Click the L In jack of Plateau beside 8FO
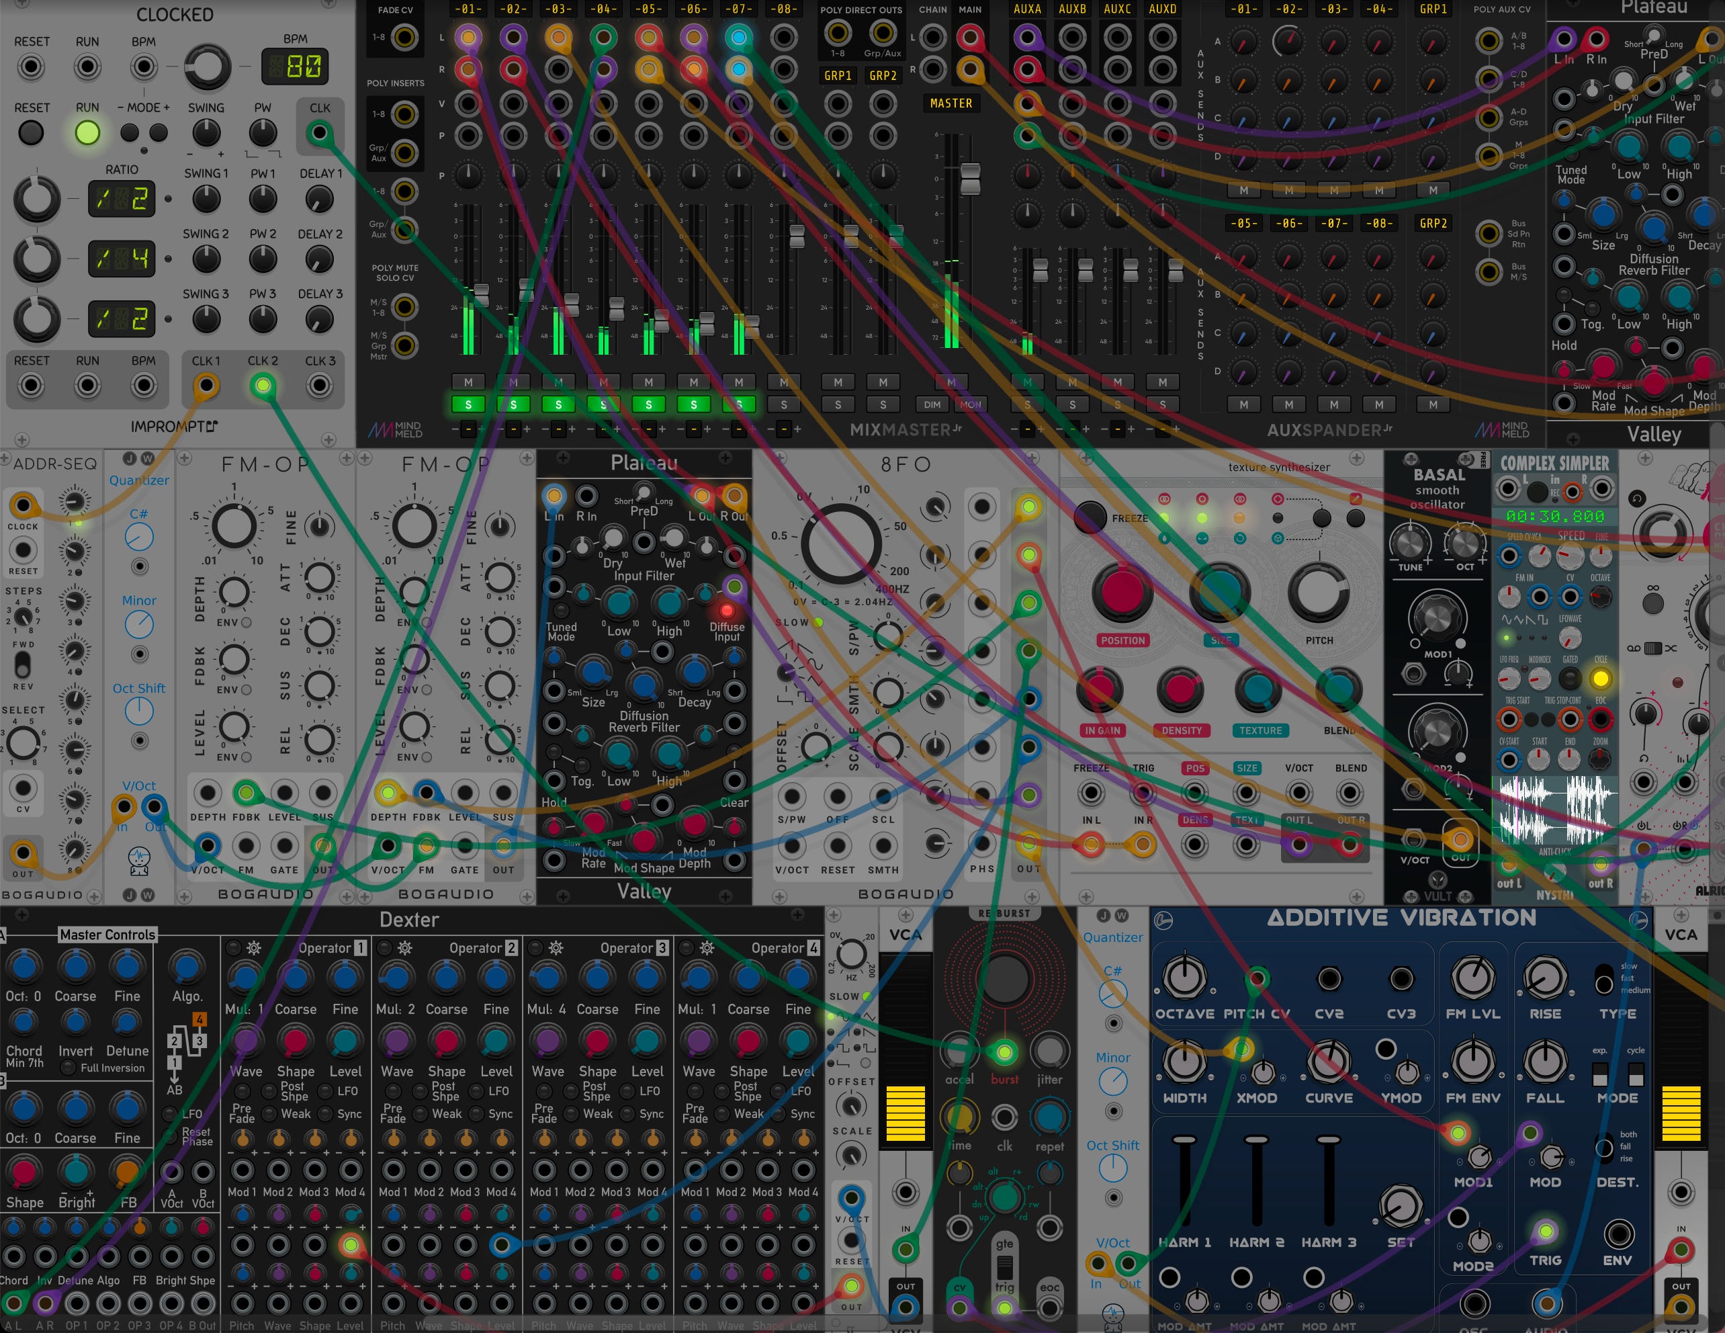The image size is (1725, 1333). coord(554,497)
